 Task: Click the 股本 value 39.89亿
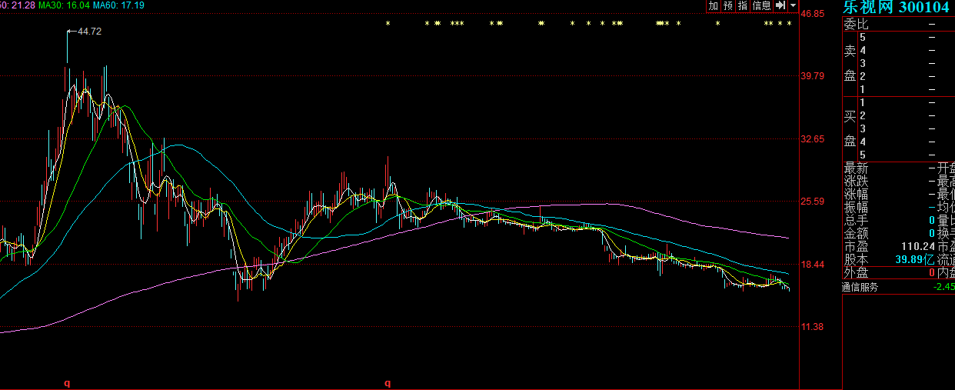(915, 259)
